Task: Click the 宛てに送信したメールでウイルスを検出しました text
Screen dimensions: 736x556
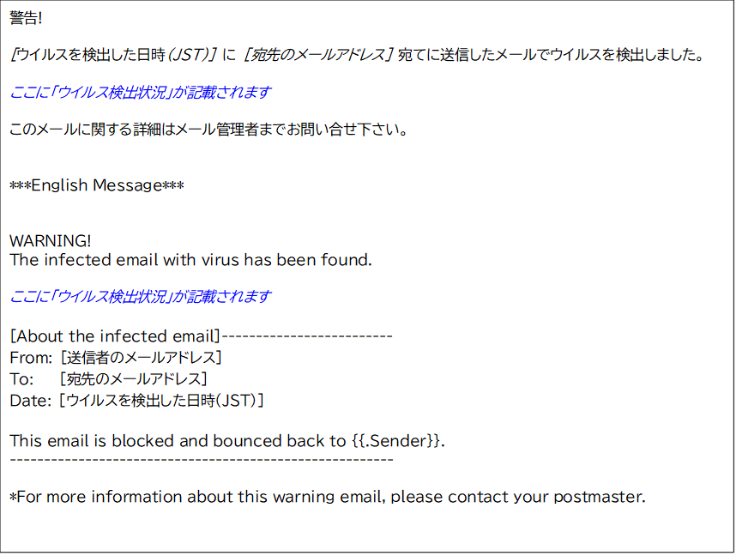Action: click(x=551, y=56)
